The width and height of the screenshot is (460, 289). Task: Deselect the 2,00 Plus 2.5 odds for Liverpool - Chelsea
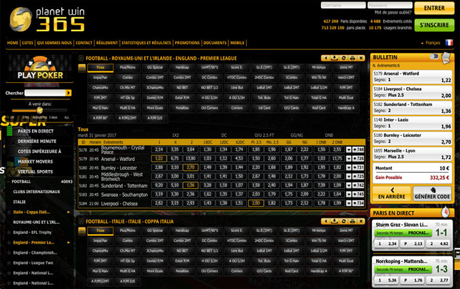pos(256,203)
